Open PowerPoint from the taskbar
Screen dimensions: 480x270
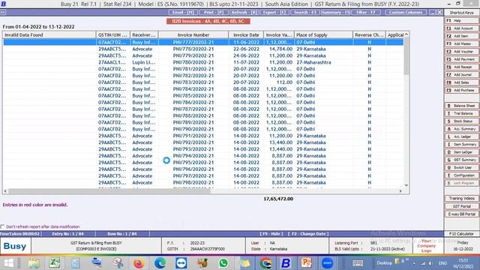(x=307, y=263)
